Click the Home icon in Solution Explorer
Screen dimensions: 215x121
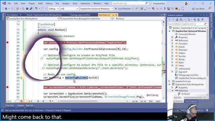(177, 19)
